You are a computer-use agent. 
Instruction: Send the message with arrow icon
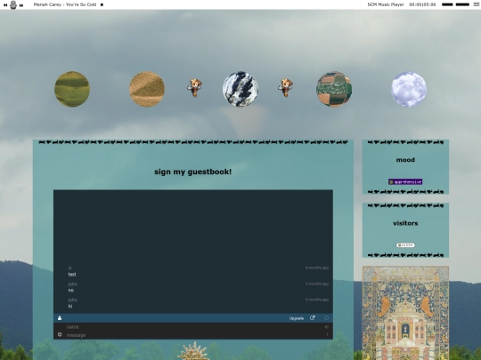(x=327, y=334)
